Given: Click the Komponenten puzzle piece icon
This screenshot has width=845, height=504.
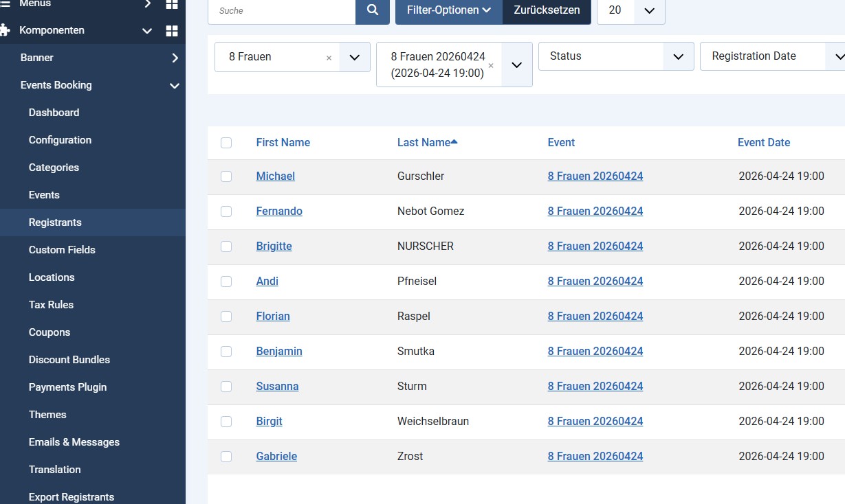Looking at the screenshot, I should (x=6, y=30).
